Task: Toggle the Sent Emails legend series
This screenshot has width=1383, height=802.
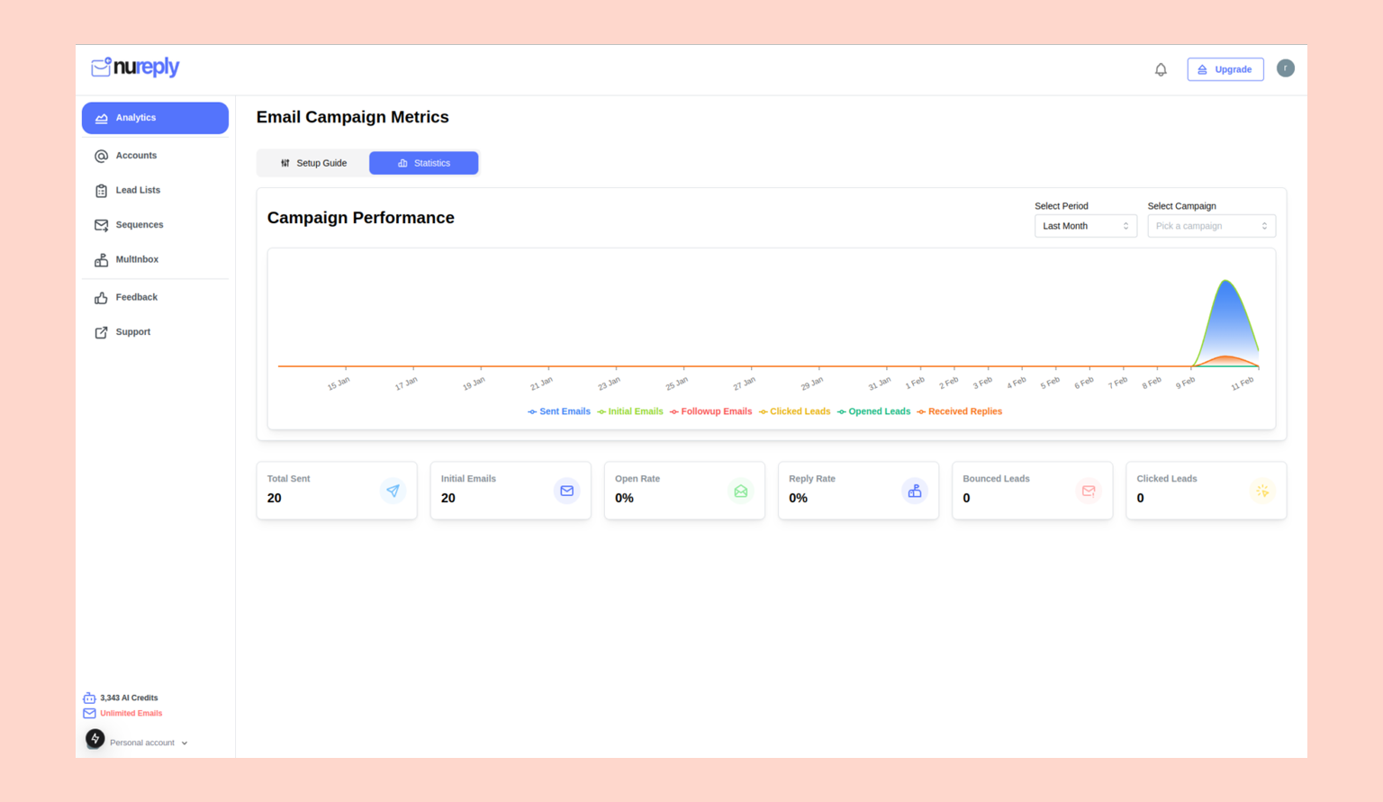Action: pos(558,411)
